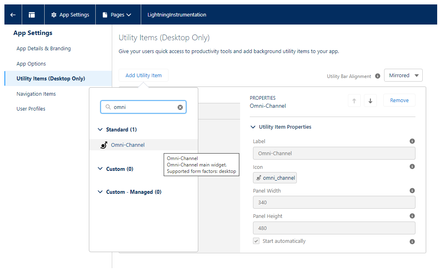Open the app layout grid icon

[32, 14]
